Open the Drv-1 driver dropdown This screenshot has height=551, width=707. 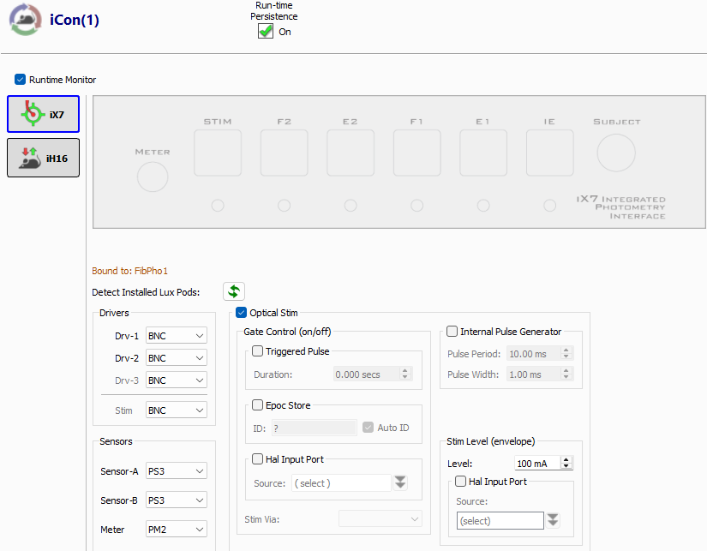click(177, 335)
